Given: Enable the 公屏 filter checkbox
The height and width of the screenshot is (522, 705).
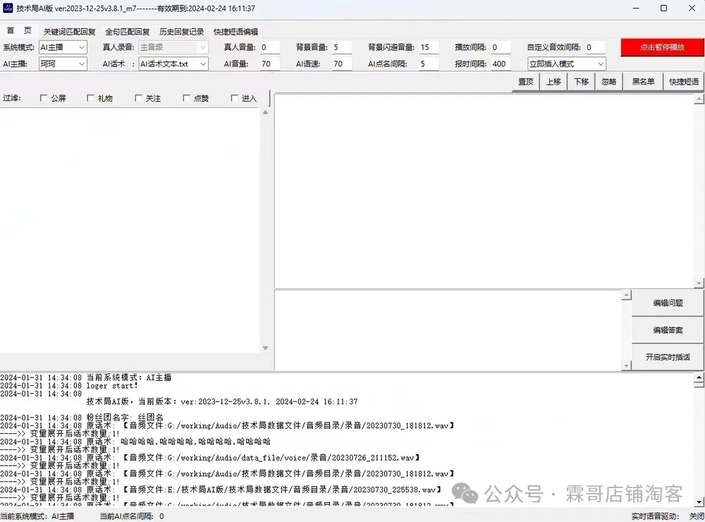Looking at the screenshot, I should [44, 99].
